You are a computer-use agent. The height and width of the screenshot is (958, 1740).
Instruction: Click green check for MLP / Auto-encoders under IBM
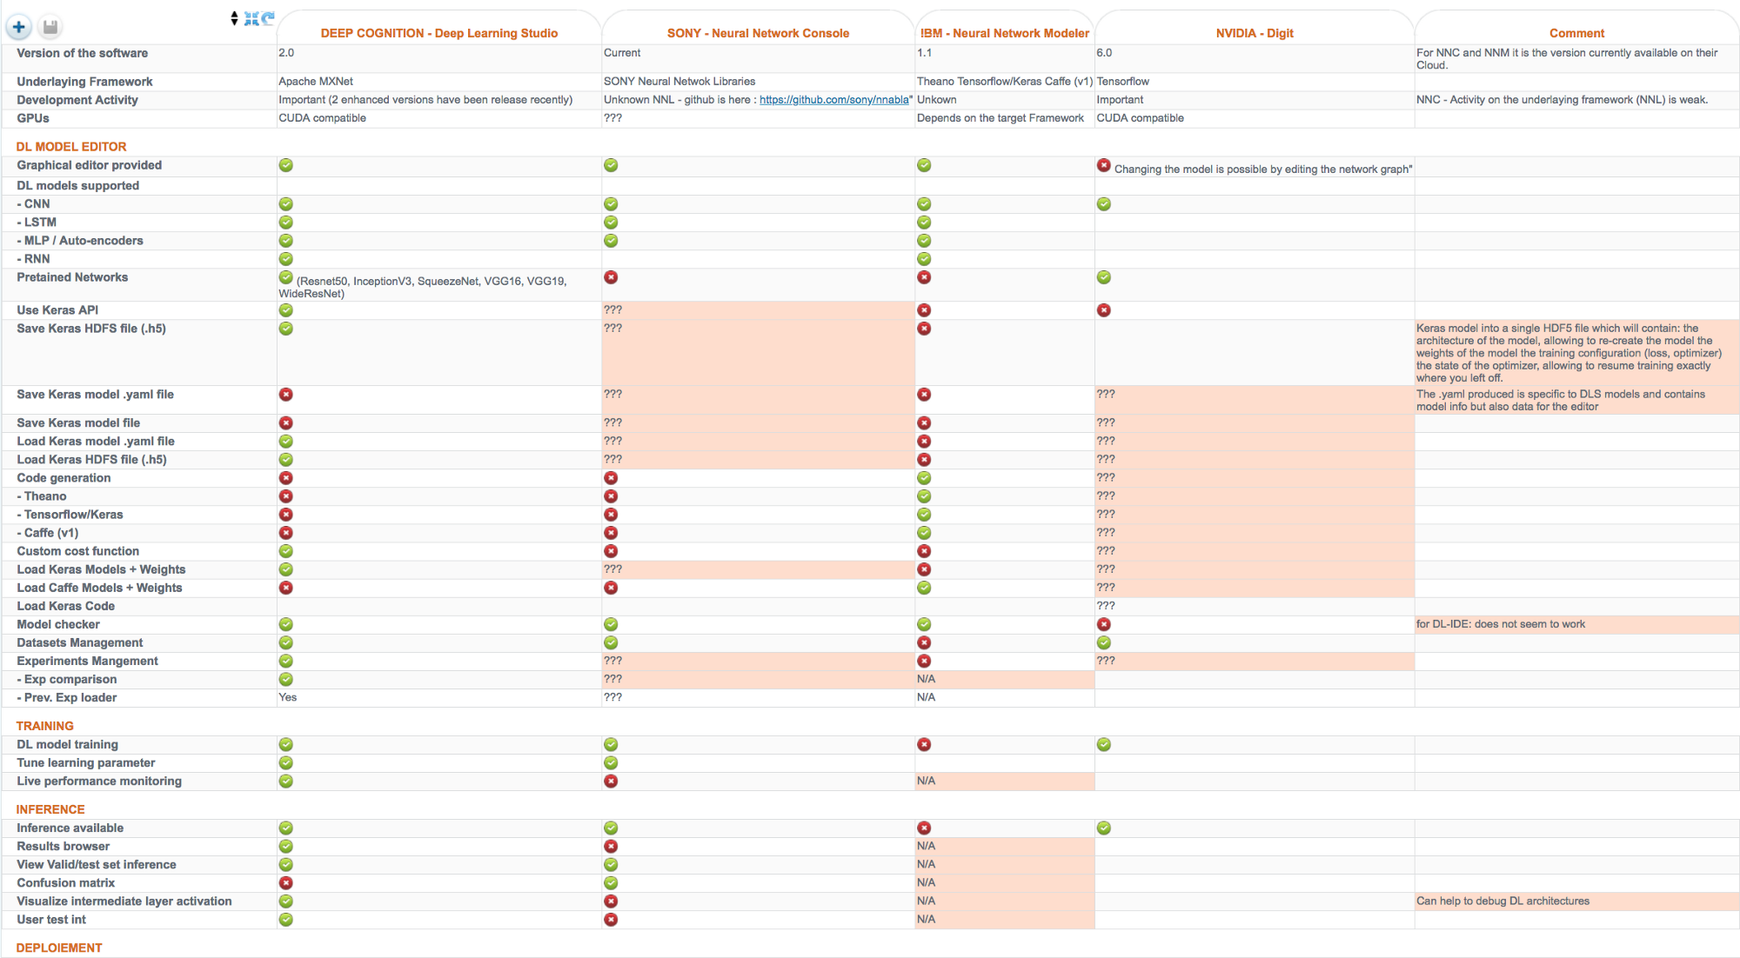924,241
